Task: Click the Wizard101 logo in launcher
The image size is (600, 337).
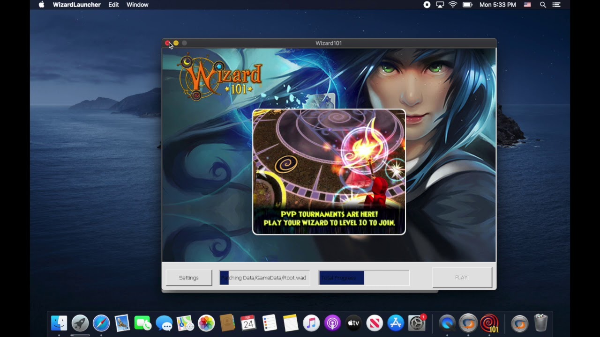Action: click(219, 77)
